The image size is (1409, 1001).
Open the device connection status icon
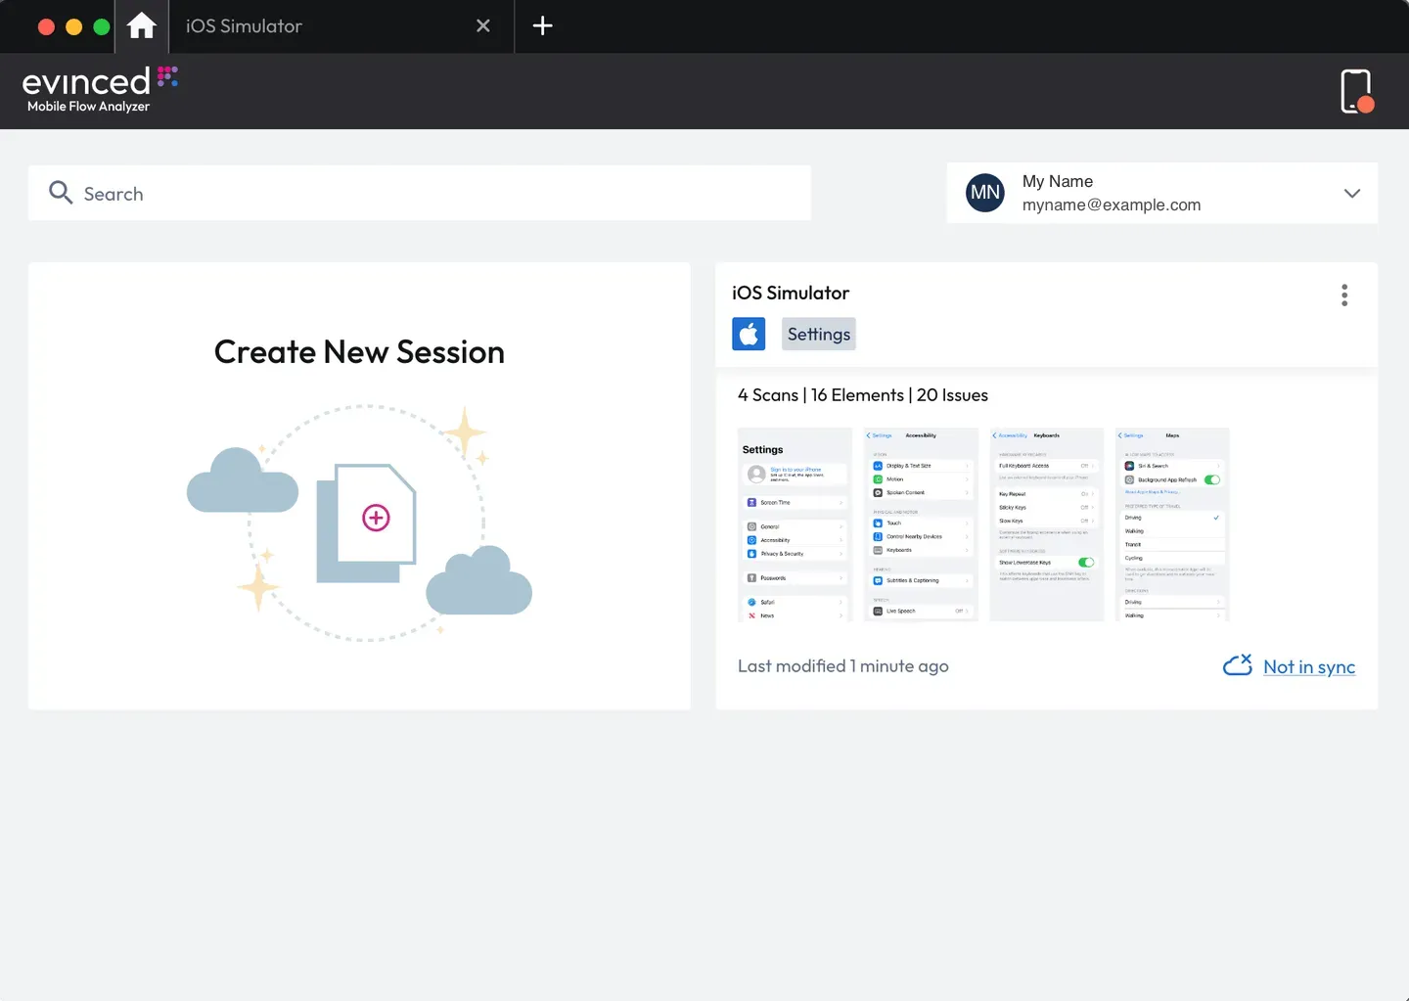pyautogui.click(x=1356, y=91)
